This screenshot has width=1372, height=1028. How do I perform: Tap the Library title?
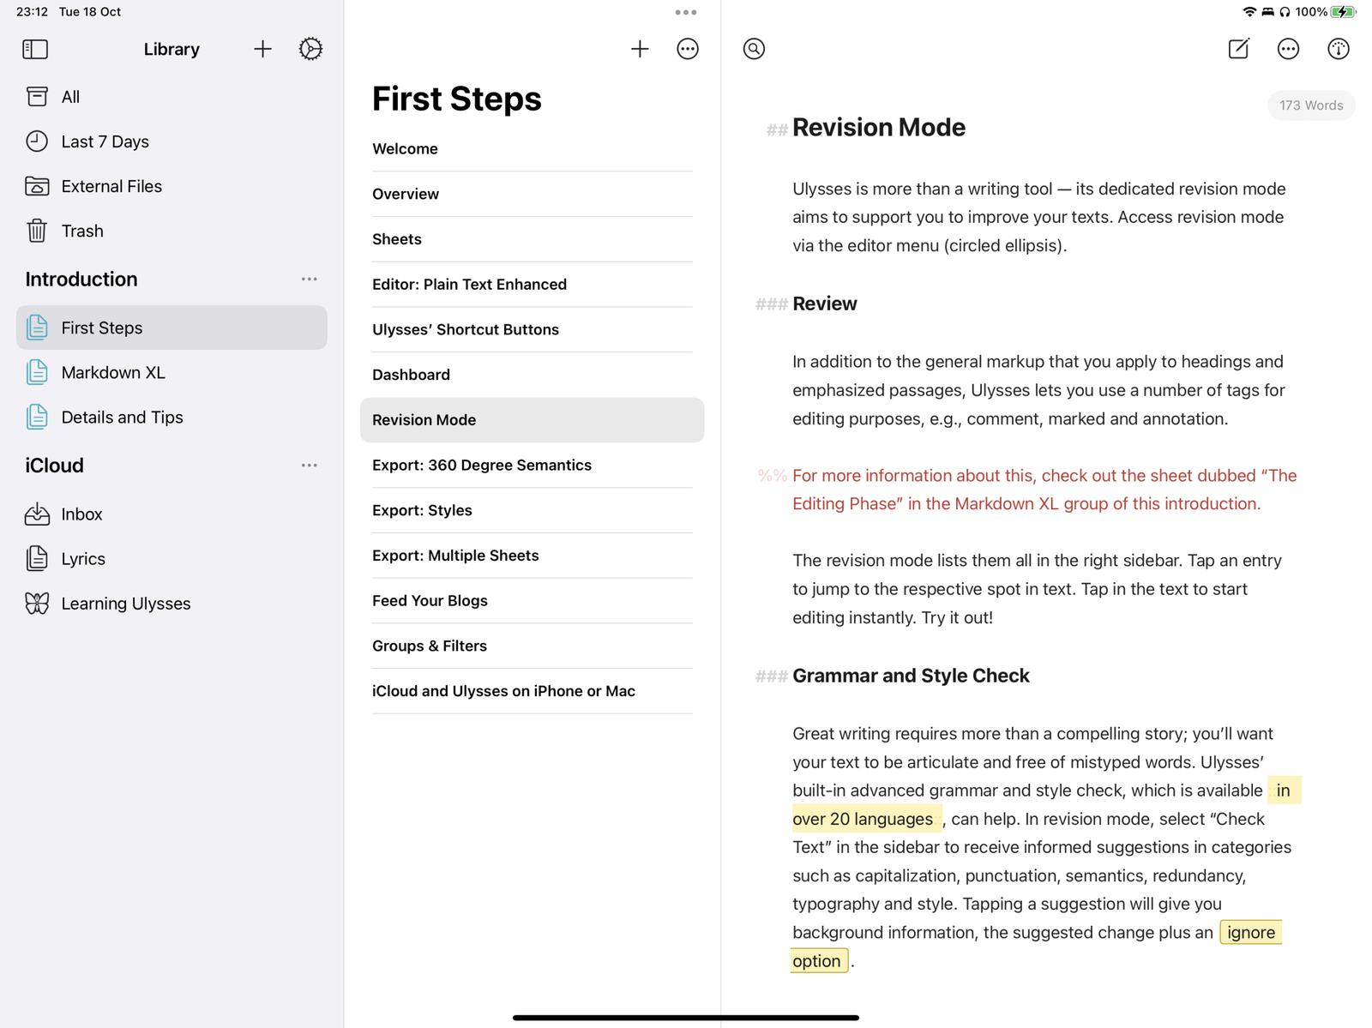171,49
